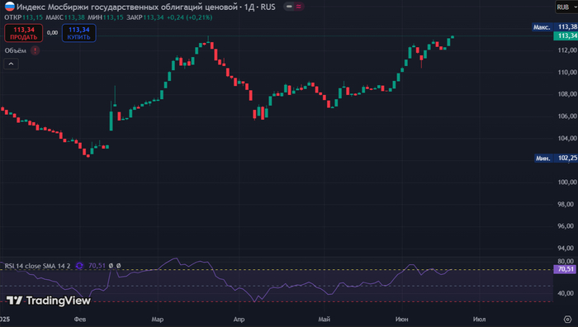Click the 80,00 RSI scale value
This screenshot has height=327, width=578.
(566, 262)
